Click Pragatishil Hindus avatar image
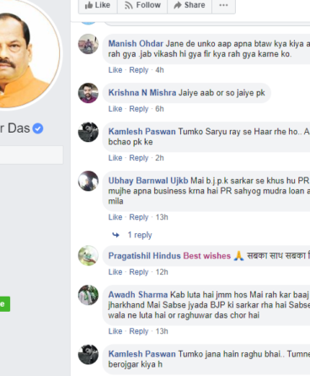The height and width of the screenshot is (376, 310). (x=88, y=256)
